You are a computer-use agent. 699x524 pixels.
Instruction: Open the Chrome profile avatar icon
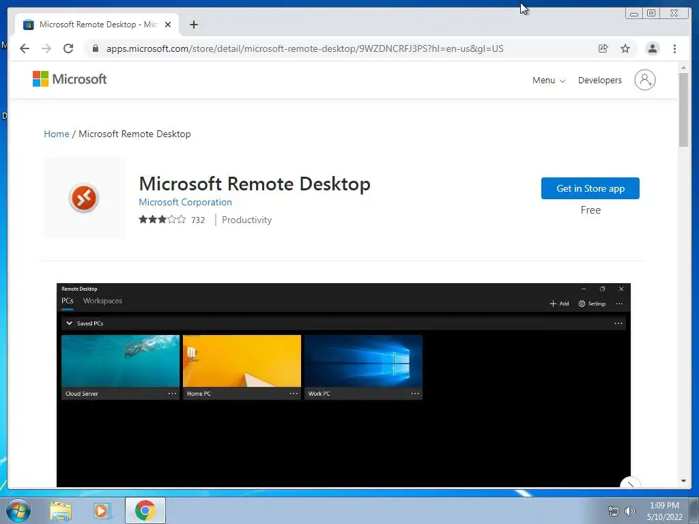pyautogui.click(x=652, y=48)
